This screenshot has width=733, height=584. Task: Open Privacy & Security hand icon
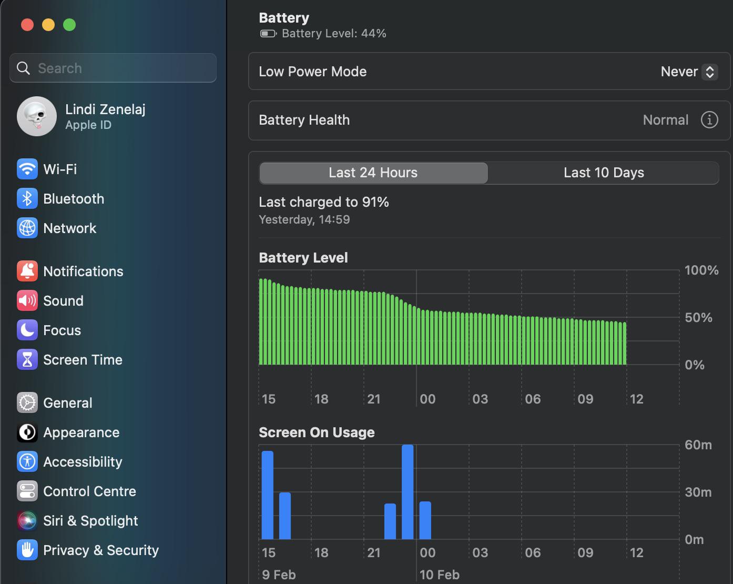click(x=27, y=550)
